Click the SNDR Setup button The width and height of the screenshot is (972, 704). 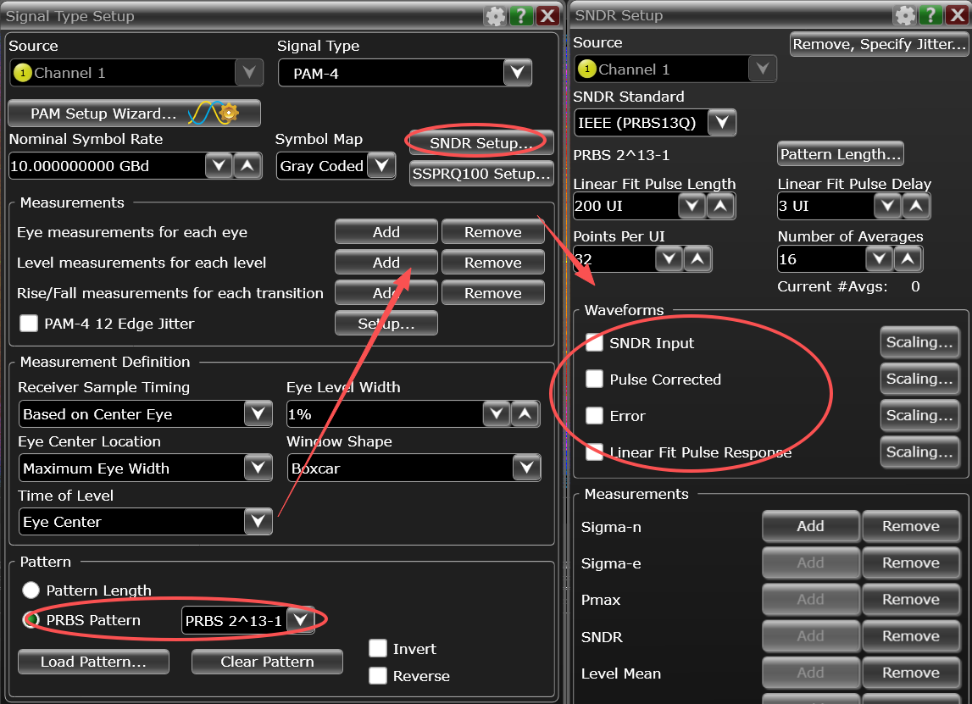(481, 143)
